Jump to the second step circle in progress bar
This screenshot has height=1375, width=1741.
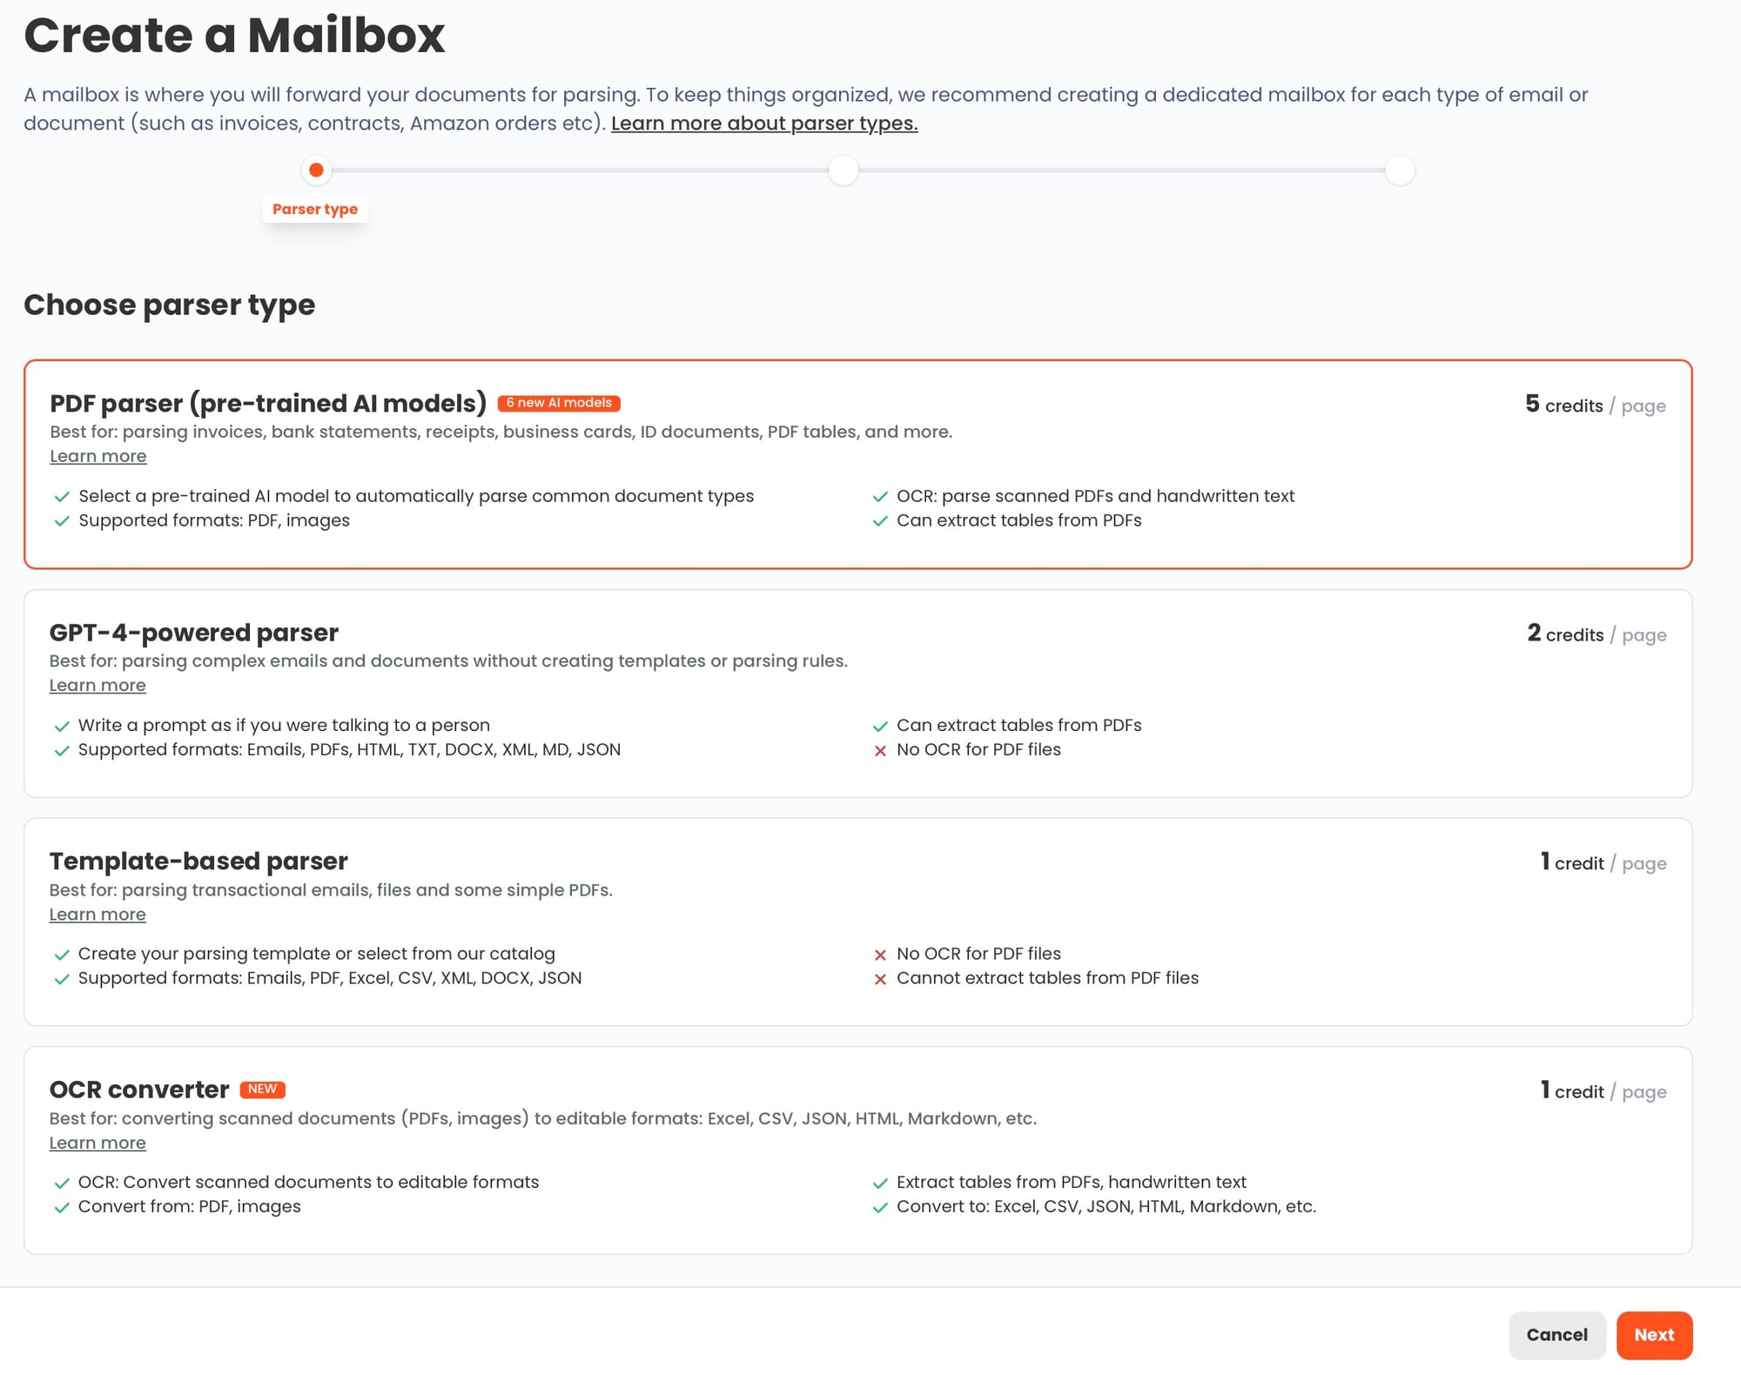click(x=843, y=170)
